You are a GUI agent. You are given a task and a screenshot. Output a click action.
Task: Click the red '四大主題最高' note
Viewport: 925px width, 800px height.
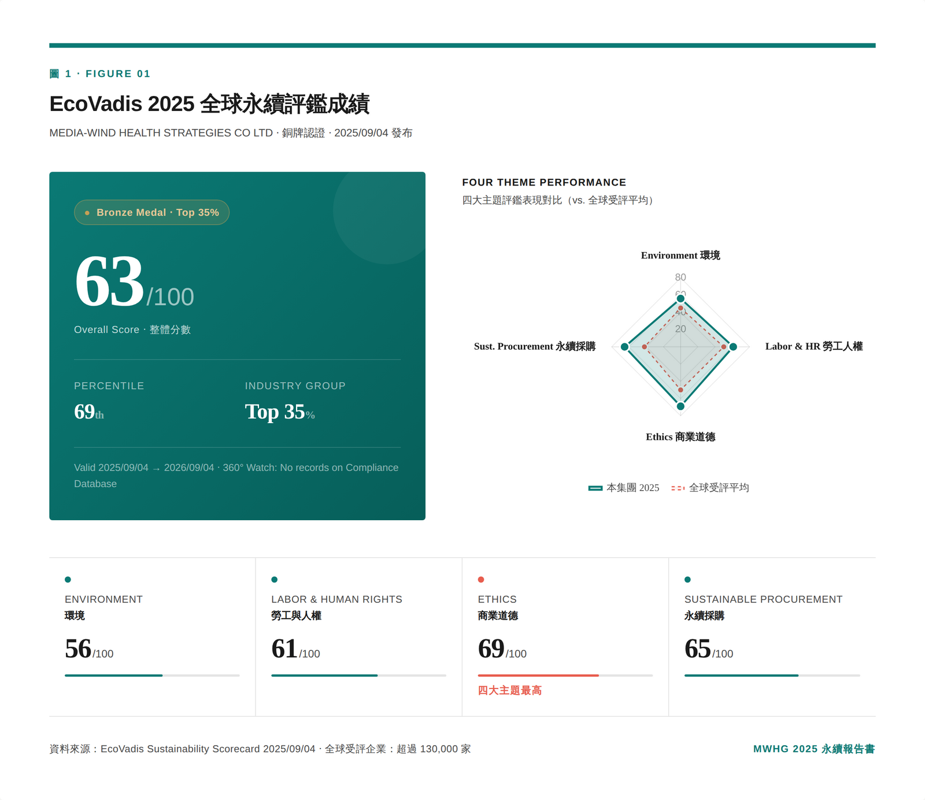[x=510, y=690]
